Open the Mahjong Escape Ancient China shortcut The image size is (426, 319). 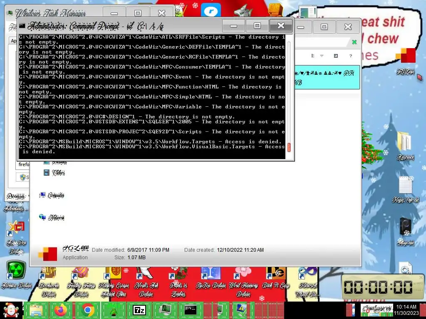tap(114, 282)
